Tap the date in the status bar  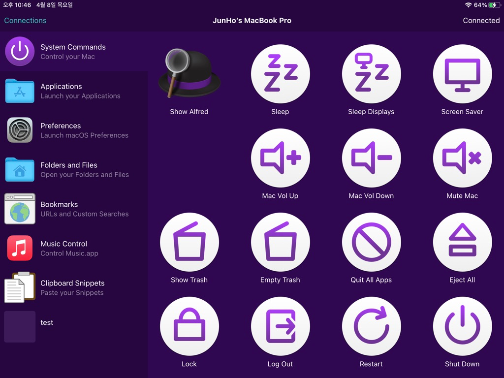[54, 5]
